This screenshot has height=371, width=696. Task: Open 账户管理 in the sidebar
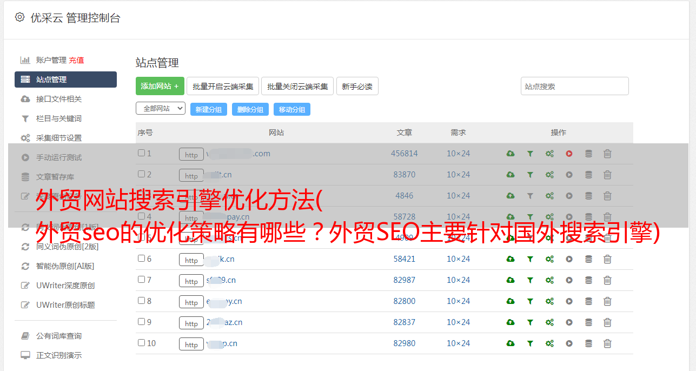(x=51, y=60)
